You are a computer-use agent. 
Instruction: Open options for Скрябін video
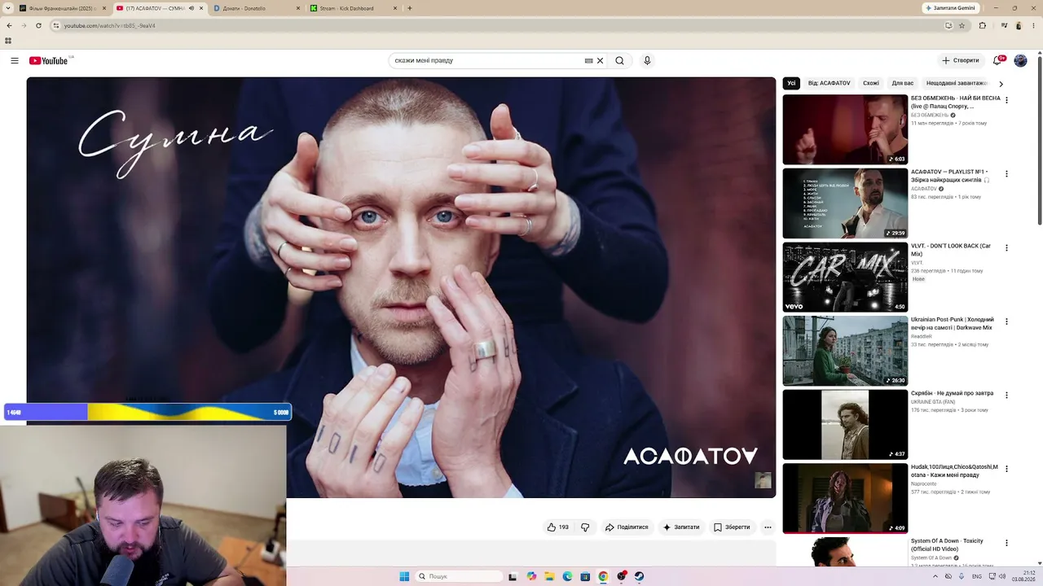(1006, 395)
